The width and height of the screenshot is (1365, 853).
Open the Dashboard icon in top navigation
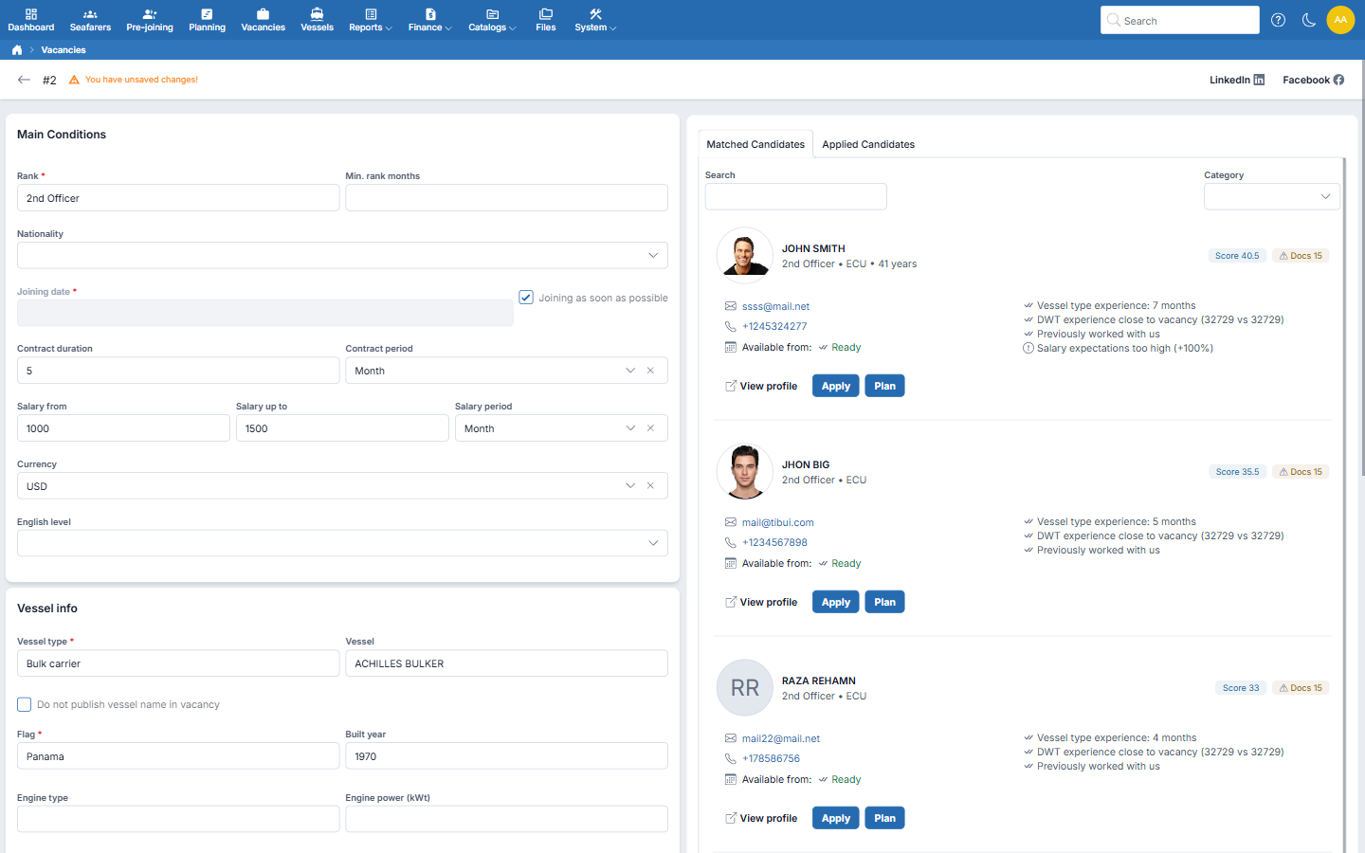pos(31,20)
